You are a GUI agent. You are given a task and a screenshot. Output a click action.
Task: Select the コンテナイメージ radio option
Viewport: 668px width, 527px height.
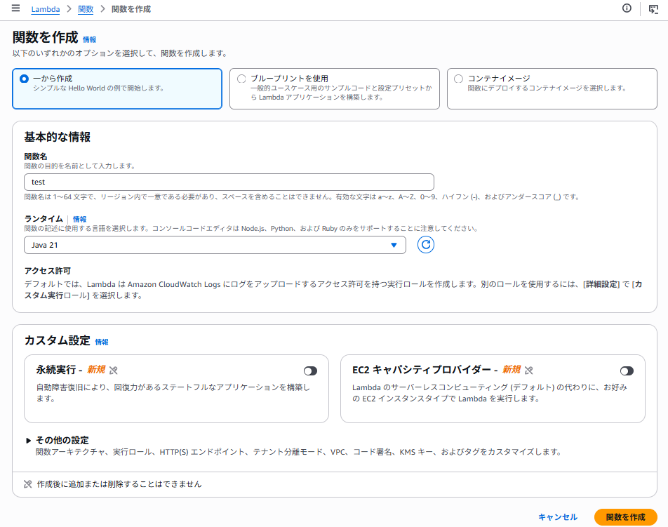459,79
